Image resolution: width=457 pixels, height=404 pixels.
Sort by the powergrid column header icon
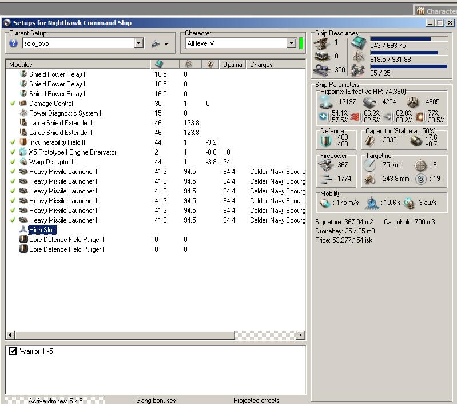pyautogui.click(x=188, y=64)
